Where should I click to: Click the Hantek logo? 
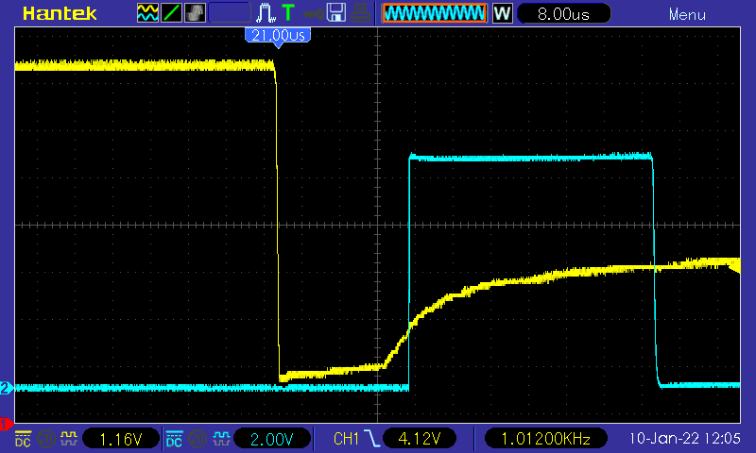click(60, 13)
